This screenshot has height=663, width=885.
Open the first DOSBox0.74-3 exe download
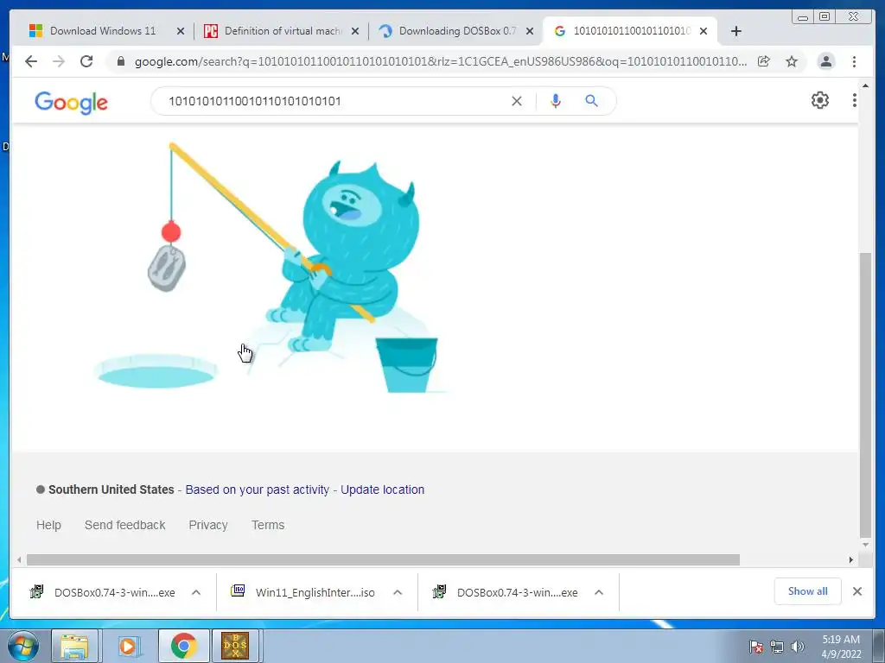pos(105,592)
